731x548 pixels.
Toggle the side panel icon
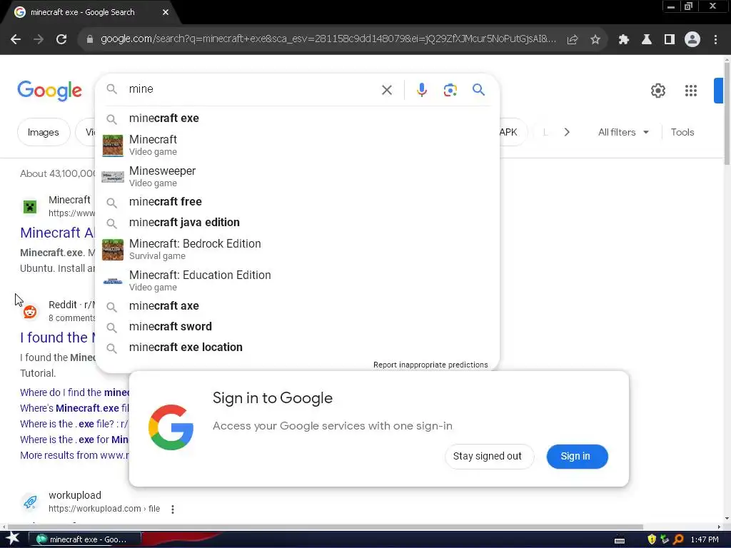tap(670, 40)
